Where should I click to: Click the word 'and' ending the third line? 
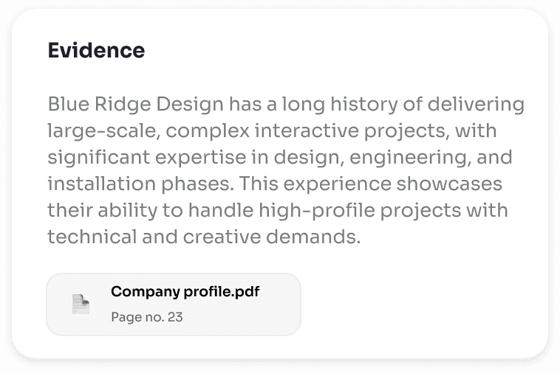point(495,157)
